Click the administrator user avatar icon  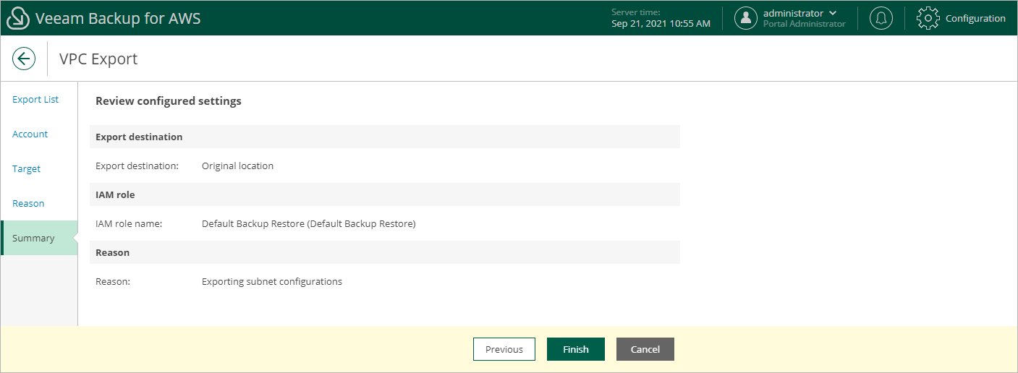click(x=746, y=18)
